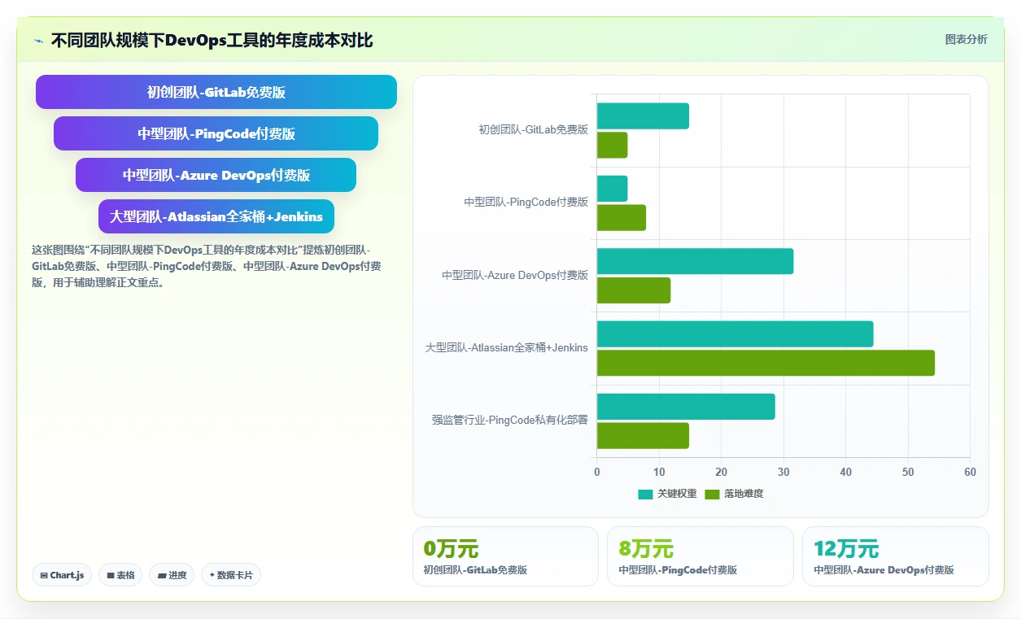The height and width of the screenshot is (619, 1021).
Task: Click y-axis label 大型团队-Atlassian全家桶+Jenkins
Action: click(x=506, y=347)
